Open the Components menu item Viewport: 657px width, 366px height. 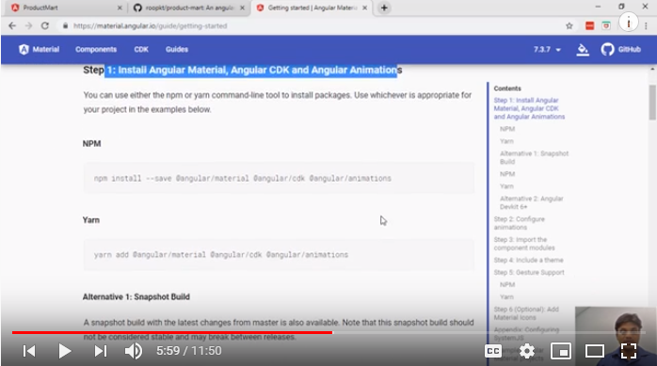coord(96,50)
